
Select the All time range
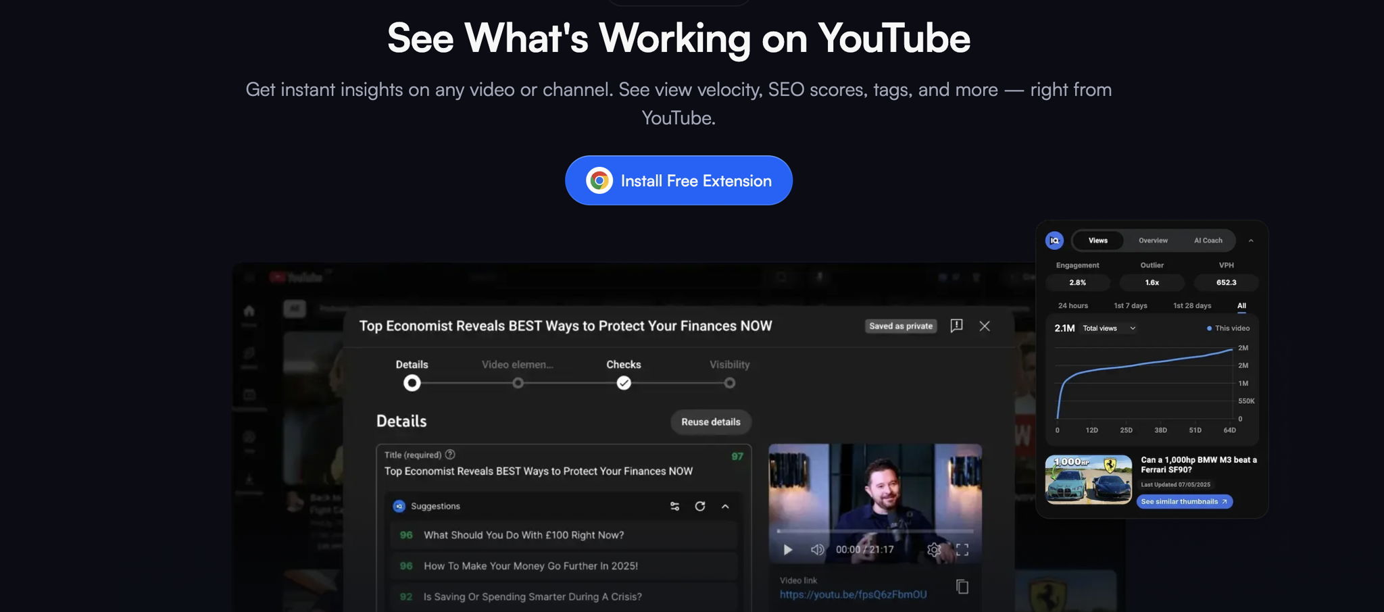pyautogui.click(x=1241, y=306)
